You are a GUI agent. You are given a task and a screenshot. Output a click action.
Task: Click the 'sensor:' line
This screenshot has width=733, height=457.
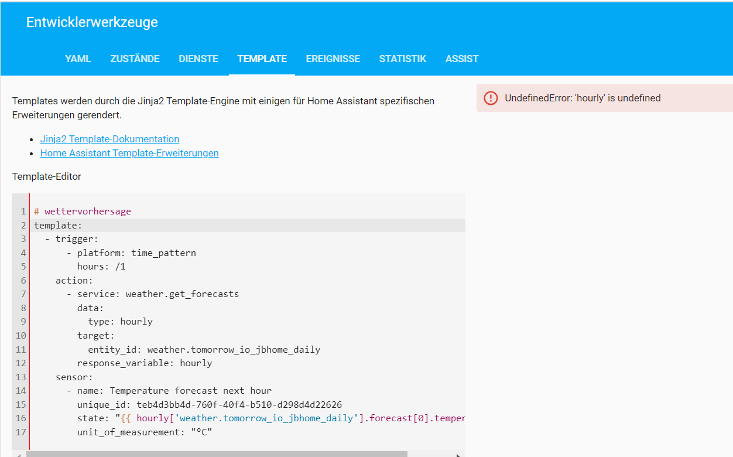74,377
